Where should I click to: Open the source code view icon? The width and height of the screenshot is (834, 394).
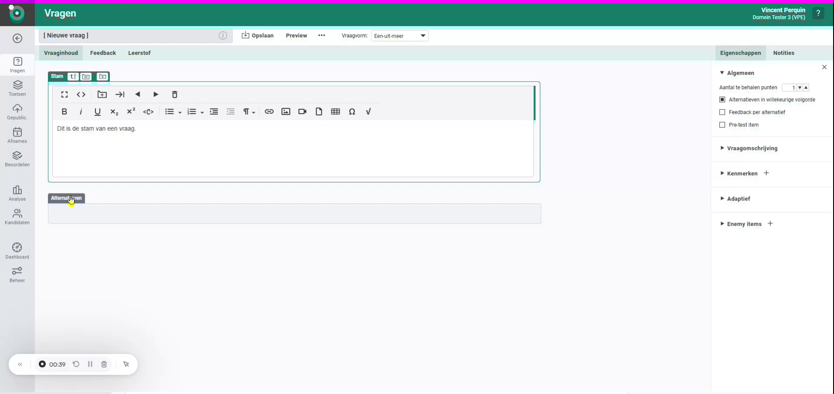point(81,95)
